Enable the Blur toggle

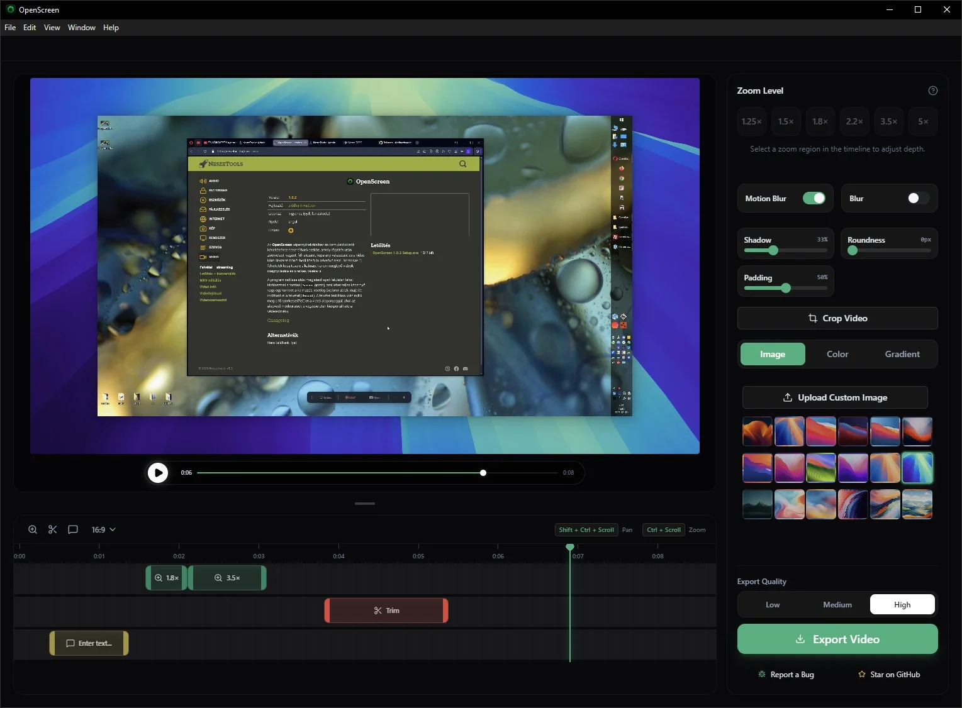tap(918, 198)
